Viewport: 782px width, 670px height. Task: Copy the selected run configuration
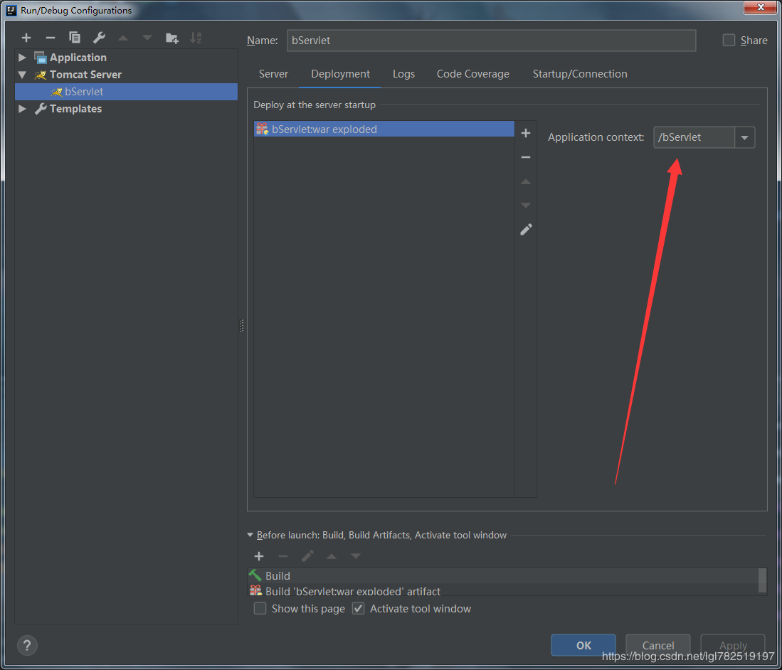(x=75, y=38)
